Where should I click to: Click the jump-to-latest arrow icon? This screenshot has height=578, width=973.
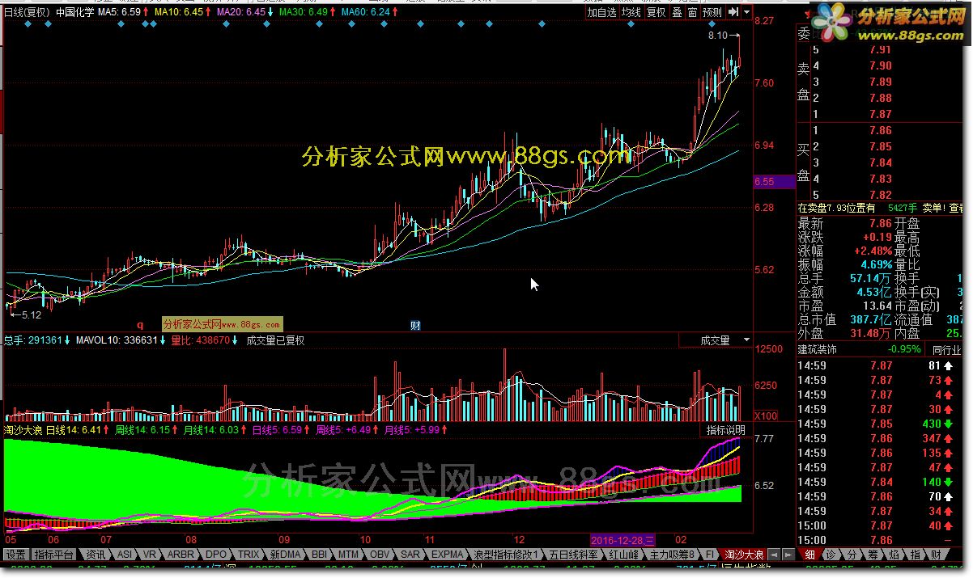pyautogui.click(x=733, y=12)
